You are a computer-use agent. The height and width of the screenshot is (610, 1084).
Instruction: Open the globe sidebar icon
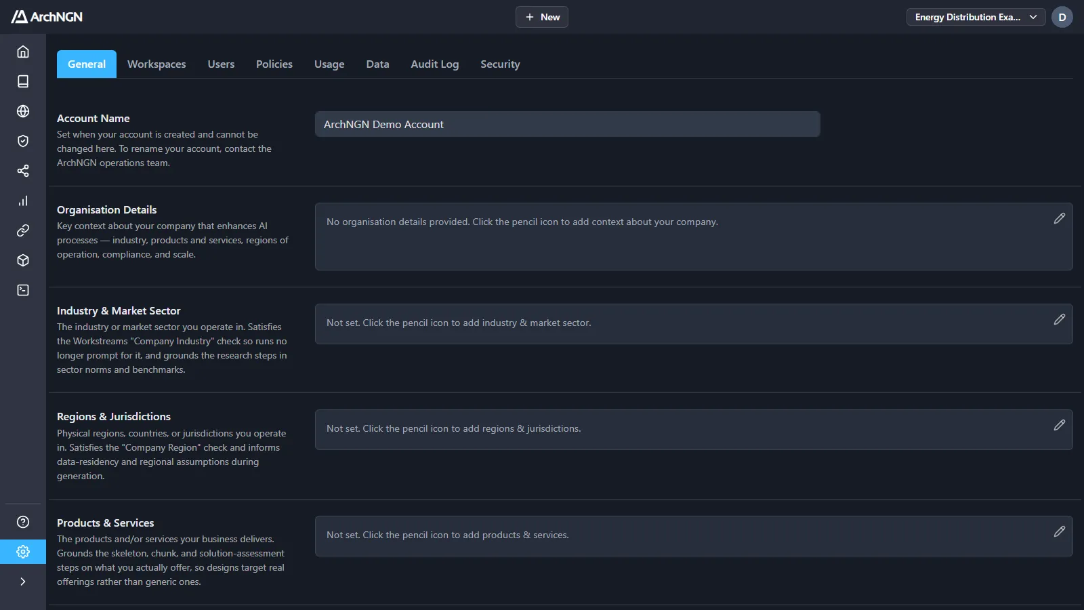[x=23, y=111]
